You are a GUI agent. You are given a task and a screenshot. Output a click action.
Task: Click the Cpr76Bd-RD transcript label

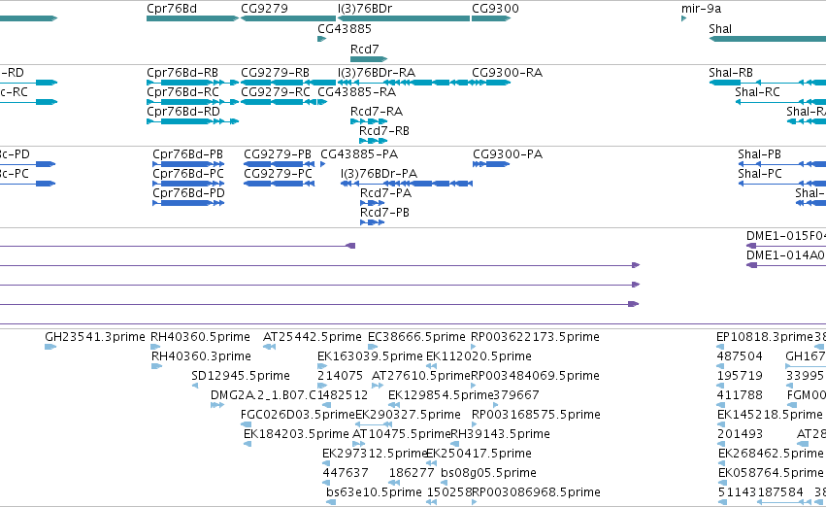click(182, 111)
